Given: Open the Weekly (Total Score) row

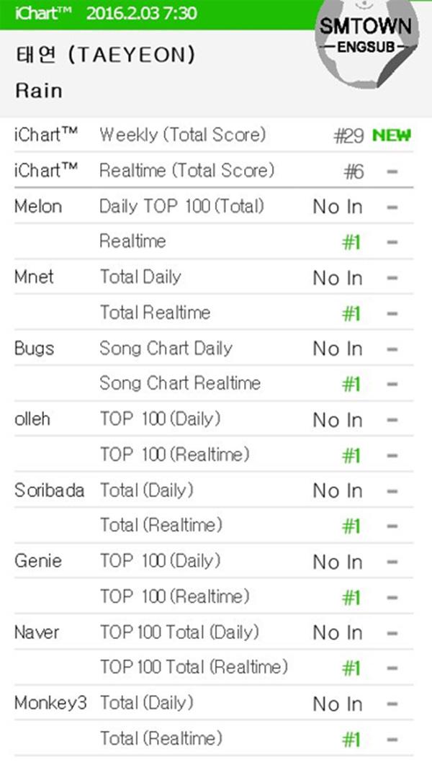Looking at the screenshot, I should point(182,135).
